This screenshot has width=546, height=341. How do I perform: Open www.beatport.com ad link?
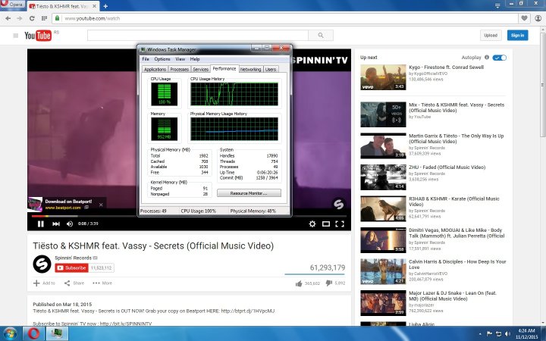pyautogui.click(x=63, y=208)
